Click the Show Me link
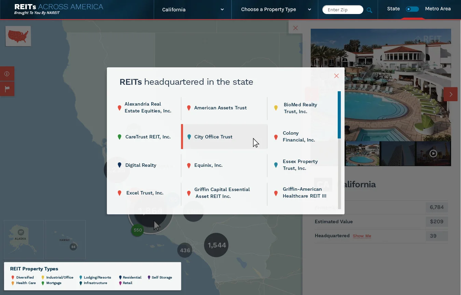 click(362, 236)
